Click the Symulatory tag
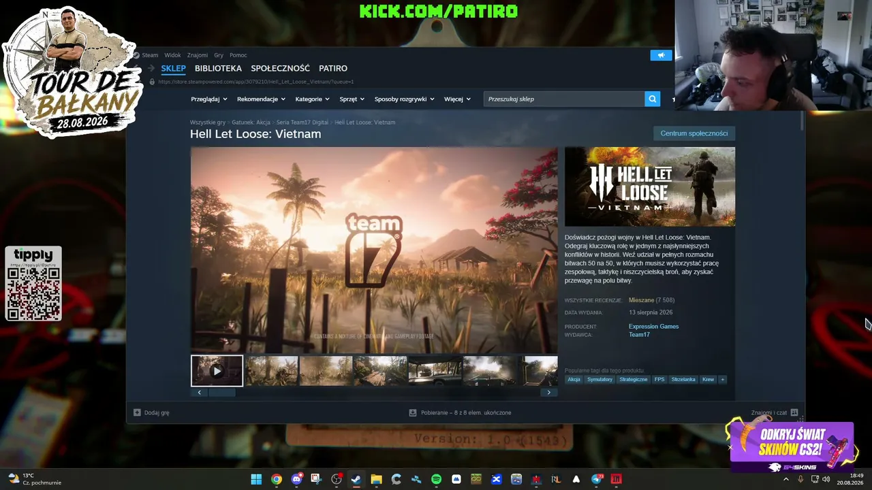 [x=599, y=379]
